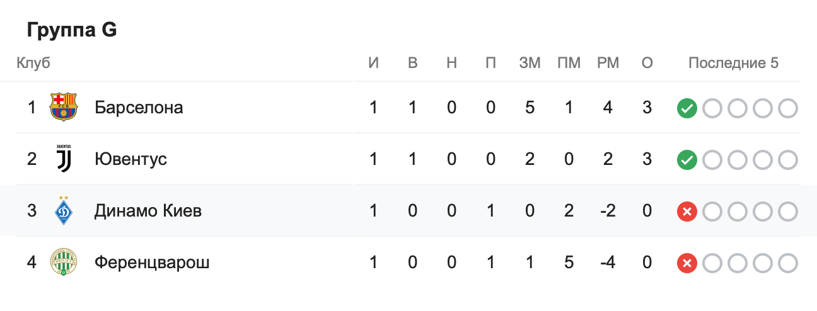Open the Барселона team link
This screenshot has height=311, width=817.
tap(139, 108)
